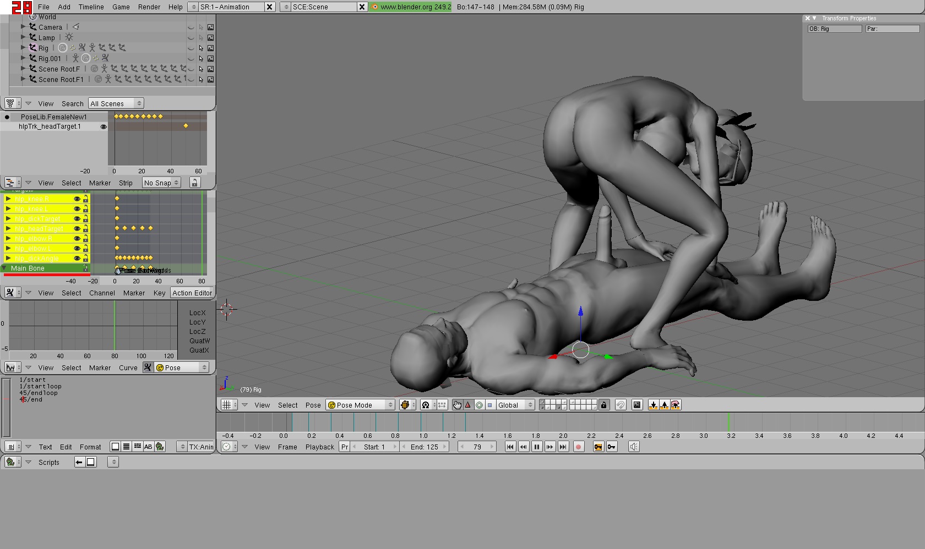This screenshot has width=925, height=549.
Task: Toggle lock for hlp_elbow.R channel
Action: tap(85, 238)
